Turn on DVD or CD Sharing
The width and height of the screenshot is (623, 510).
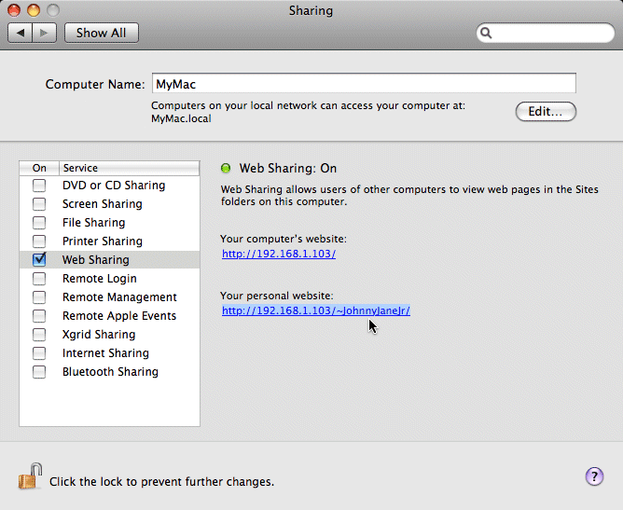click(x=39, y=186)
